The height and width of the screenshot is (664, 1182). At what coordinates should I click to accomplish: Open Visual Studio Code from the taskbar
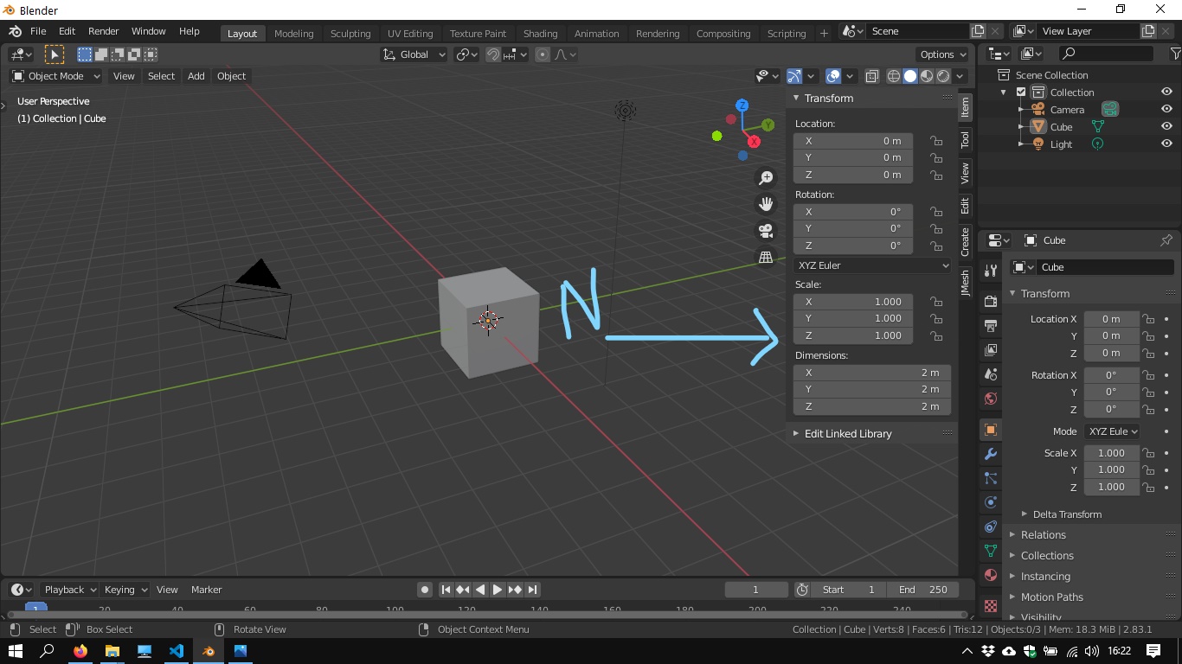tap(177, 651)
